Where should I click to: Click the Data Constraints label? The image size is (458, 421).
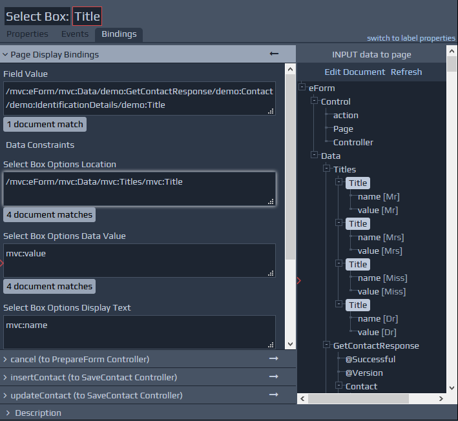point(40,145)
